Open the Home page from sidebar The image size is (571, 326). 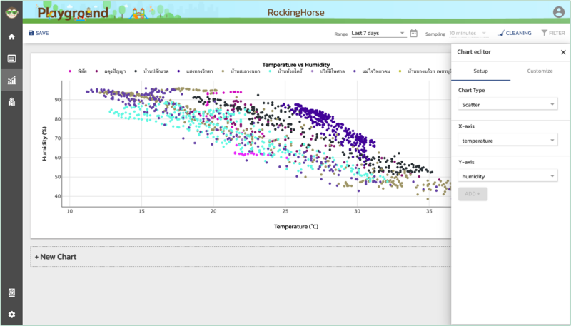pyautogui.click(x=11, y=36)
